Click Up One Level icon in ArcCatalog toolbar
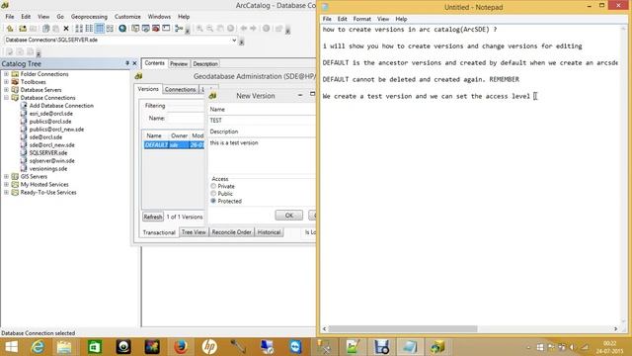The image size is (632, 356). tap(10, 29)
